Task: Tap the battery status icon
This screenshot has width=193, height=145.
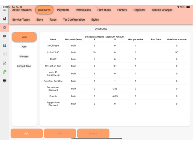Action: point(188,7)
